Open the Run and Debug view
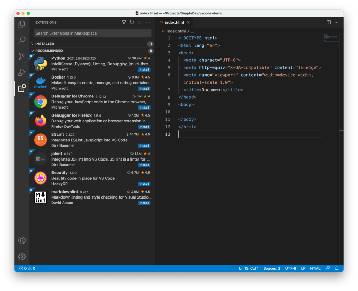This screenshot has height=291, width=358. pyautogui.click(x=22, y=72)
